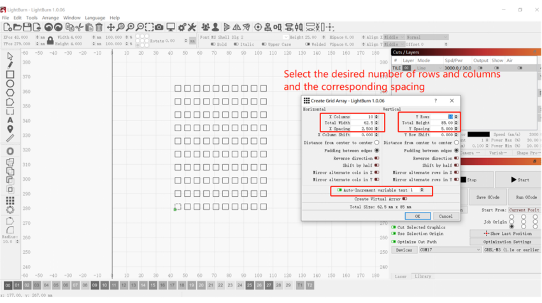The image size is (542, 303).
Task: Toggle the aspect ratio lock padlock
Action: (50, 41)
